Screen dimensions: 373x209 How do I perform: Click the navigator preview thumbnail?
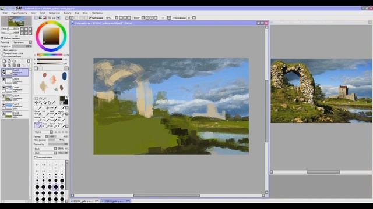16,21
